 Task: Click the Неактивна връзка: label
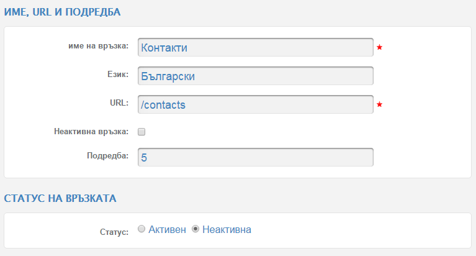click(x=91, y=132)
